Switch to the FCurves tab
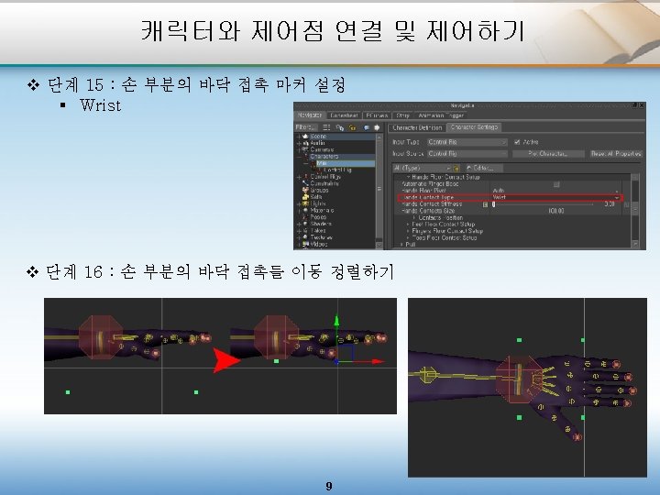Viewport: 660px width, 495px height. [x=377, y=115]
